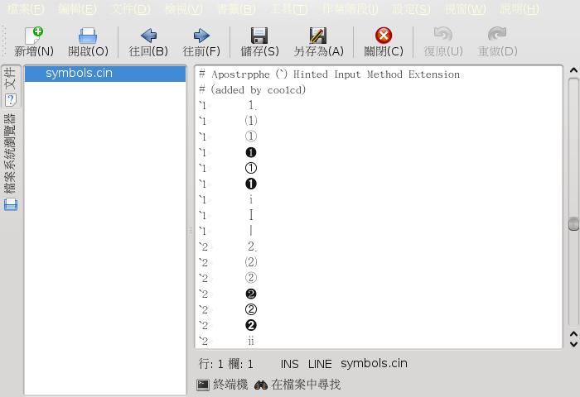
Task: Click the Save As (另存為) icon
Action: [x=318, y=36]
